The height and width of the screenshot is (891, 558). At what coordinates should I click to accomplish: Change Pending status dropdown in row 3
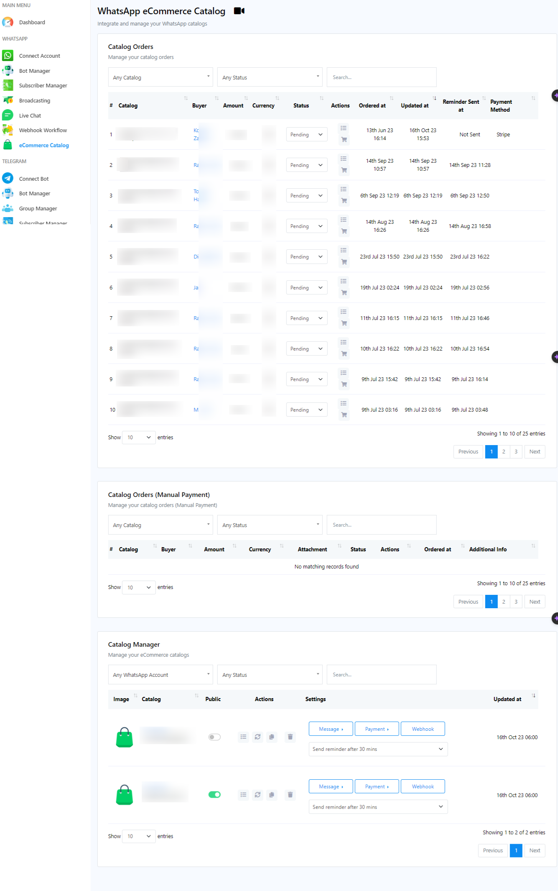pos(306,196)
